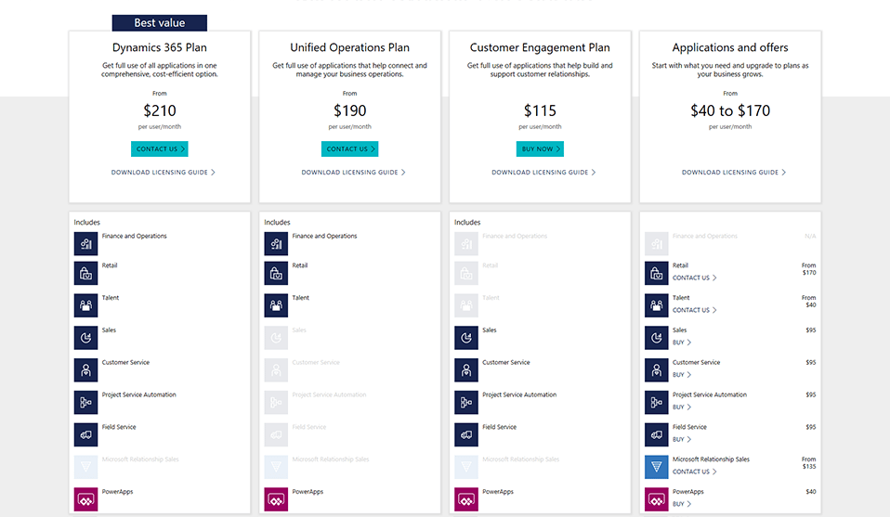Viewport: 890px width, 517px height.
Task: Click PowerApps icon under Unified Operations Plan
Action: pyautogui.click(x=276, y=499)
